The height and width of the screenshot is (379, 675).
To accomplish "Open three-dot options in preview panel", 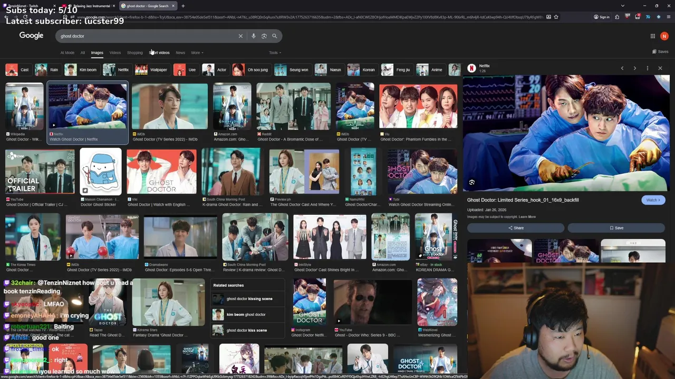I will tap(648, 68).
